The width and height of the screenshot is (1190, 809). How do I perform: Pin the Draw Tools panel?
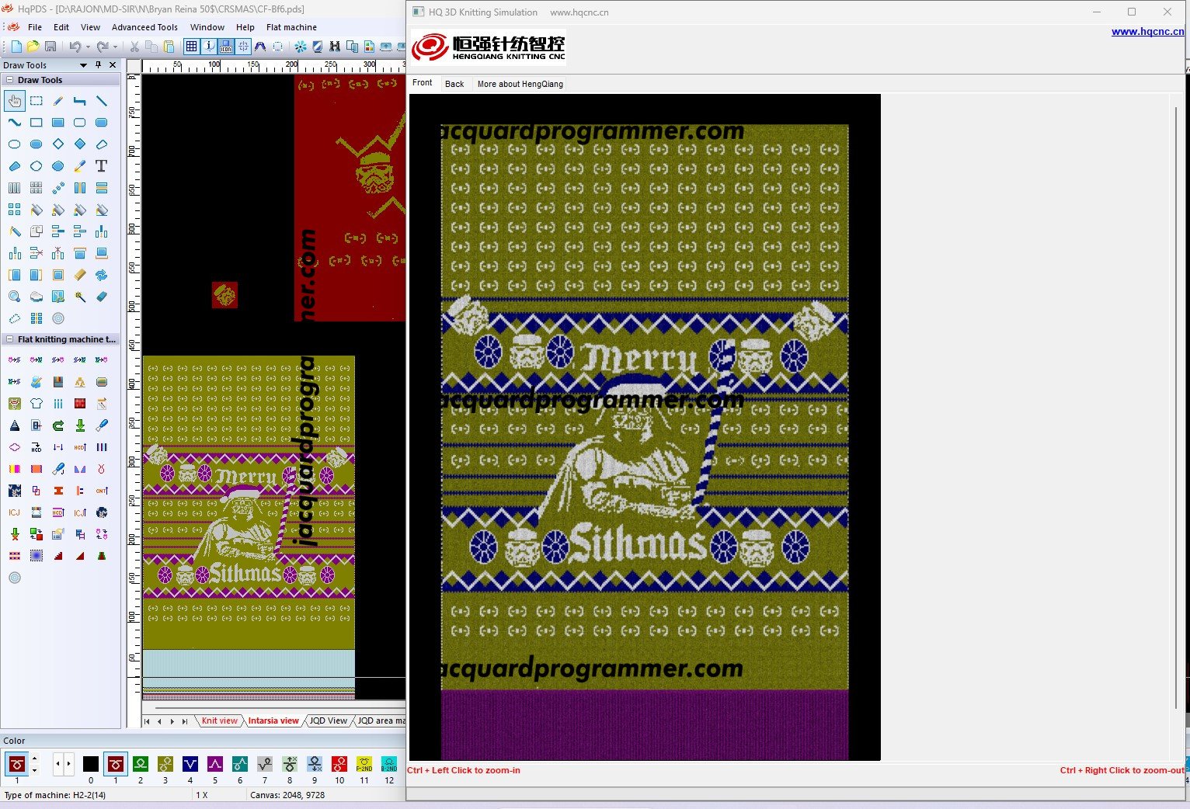click(98, 65)
